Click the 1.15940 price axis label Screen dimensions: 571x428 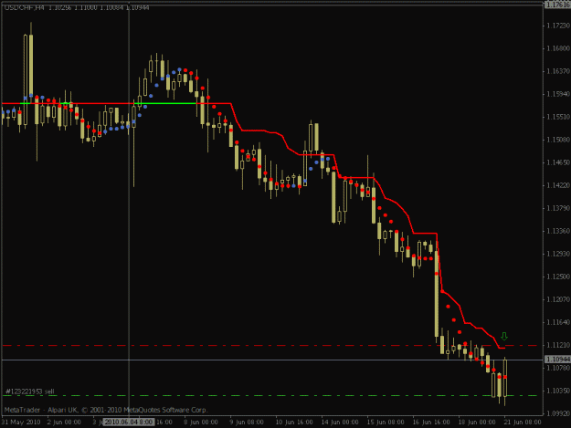(x=558, y=94)
